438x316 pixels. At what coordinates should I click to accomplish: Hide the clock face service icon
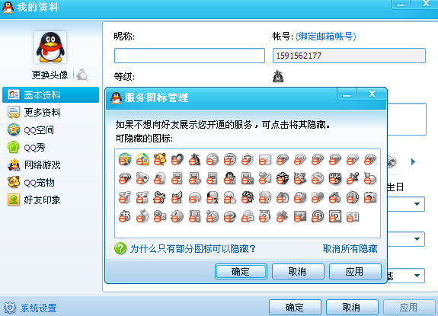pos(353,197)
